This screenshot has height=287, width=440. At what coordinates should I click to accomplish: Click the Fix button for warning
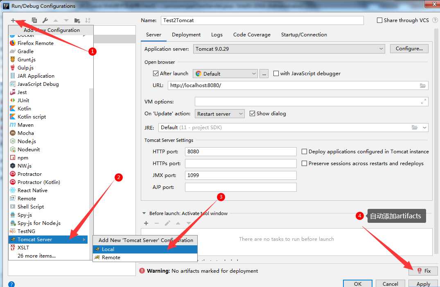click(424, 271)
